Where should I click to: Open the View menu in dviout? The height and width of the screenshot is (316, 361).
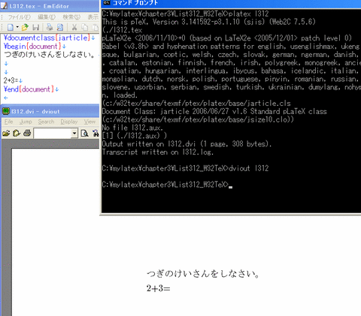point(89,122)
